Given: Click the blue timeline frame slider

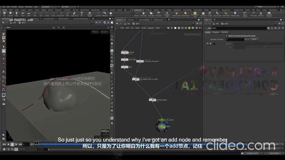Looking at the screenshot, I should [37, 143].
